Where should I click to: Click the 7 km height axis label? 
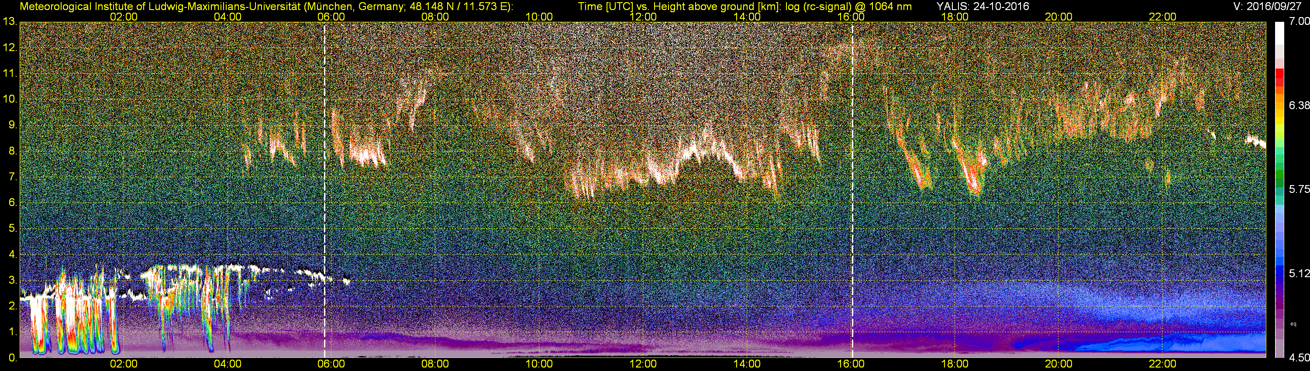[x=12, y=177]
